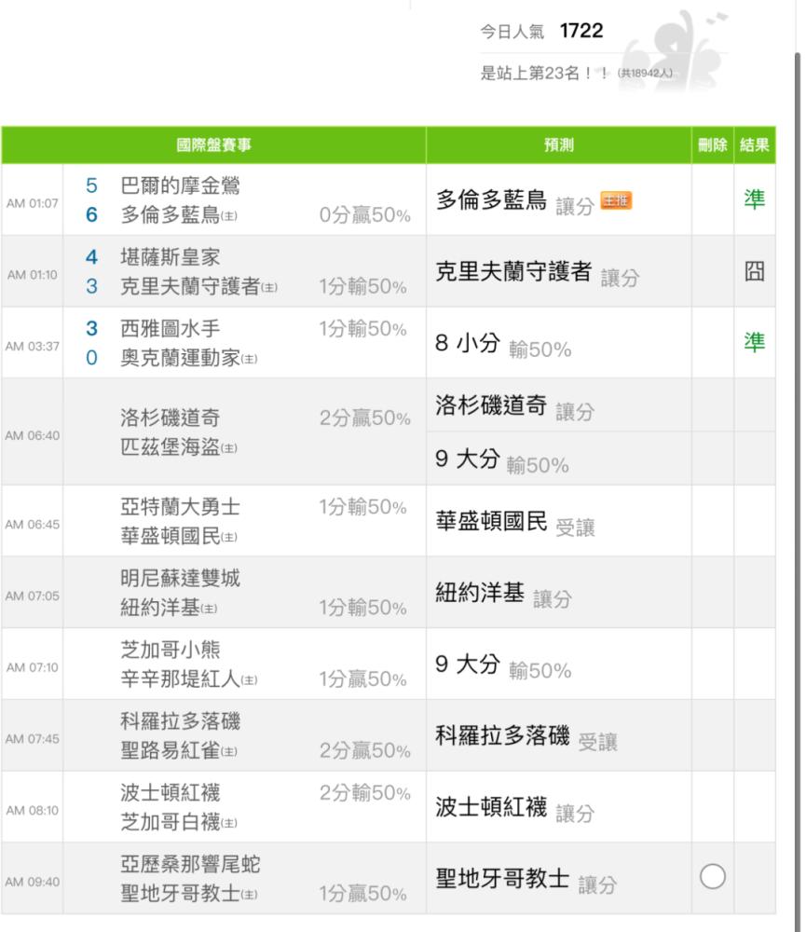The image size is (806, 932).
Task: Open 匹茲堡海盜(主) team in match list
Action: (x=179, y=447)
